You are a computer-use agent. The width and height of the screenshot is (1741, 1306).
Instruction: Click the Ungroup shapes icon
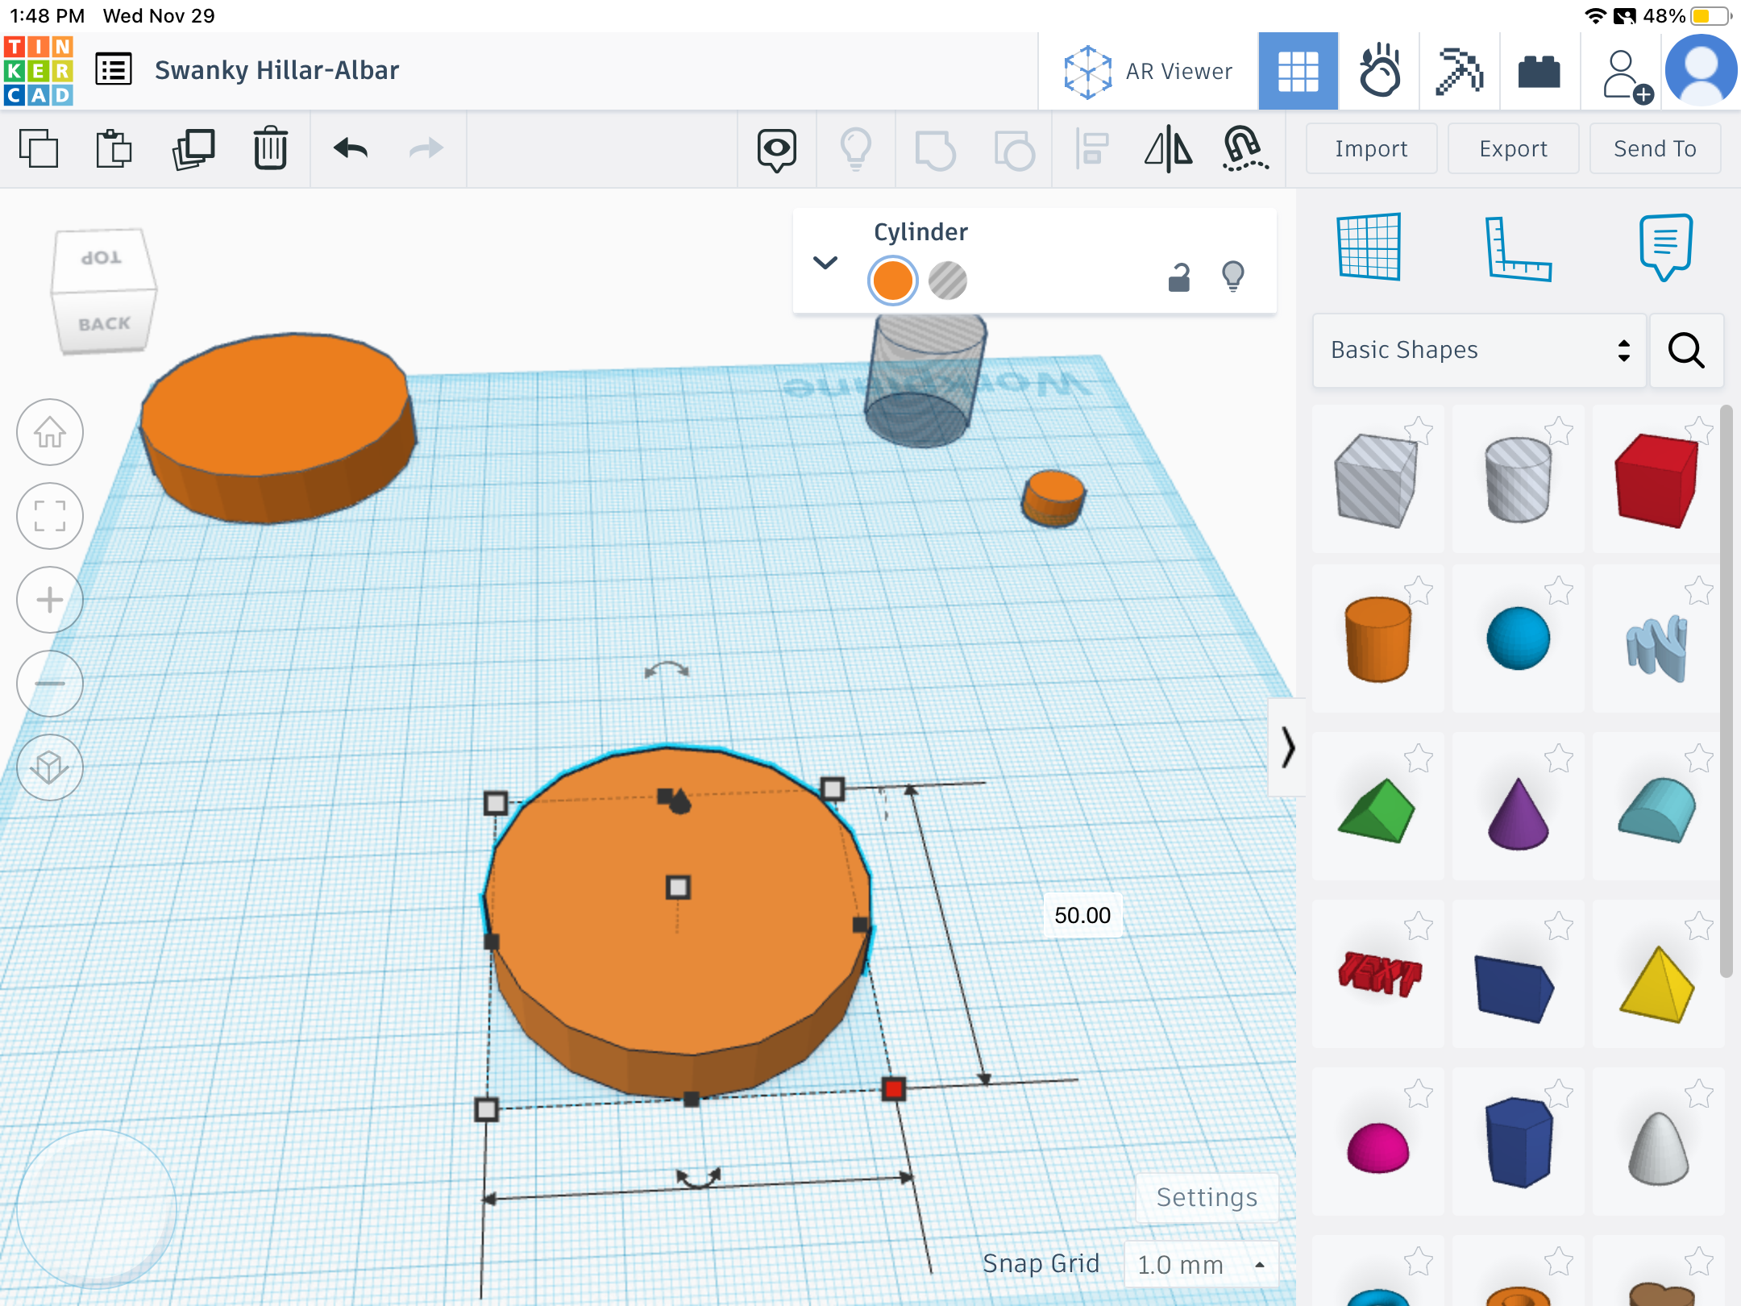click(x=1014, y=150)
